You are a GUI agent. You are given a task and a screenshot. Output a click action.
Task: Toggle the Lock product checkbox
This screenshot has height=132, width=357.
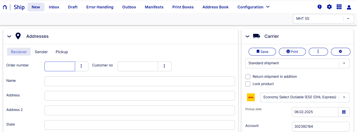(x=248, y=84)
